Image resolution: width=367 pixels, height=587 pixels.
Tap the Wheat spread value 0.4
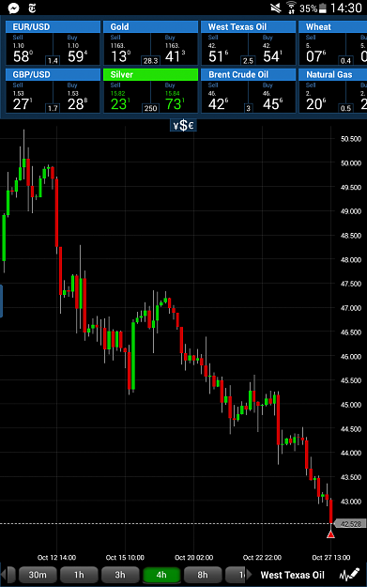345,60
